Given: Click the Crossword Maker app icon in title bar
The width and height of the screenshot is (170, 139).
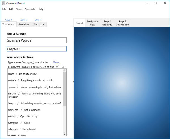Looking at the screenshot, I should (3, 3).
